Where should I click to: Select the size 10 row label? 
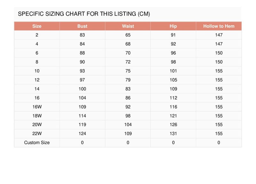37,71
